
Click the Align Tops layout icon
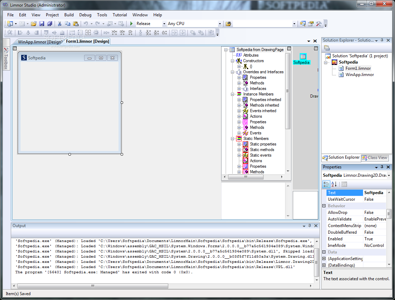[46, 32]
